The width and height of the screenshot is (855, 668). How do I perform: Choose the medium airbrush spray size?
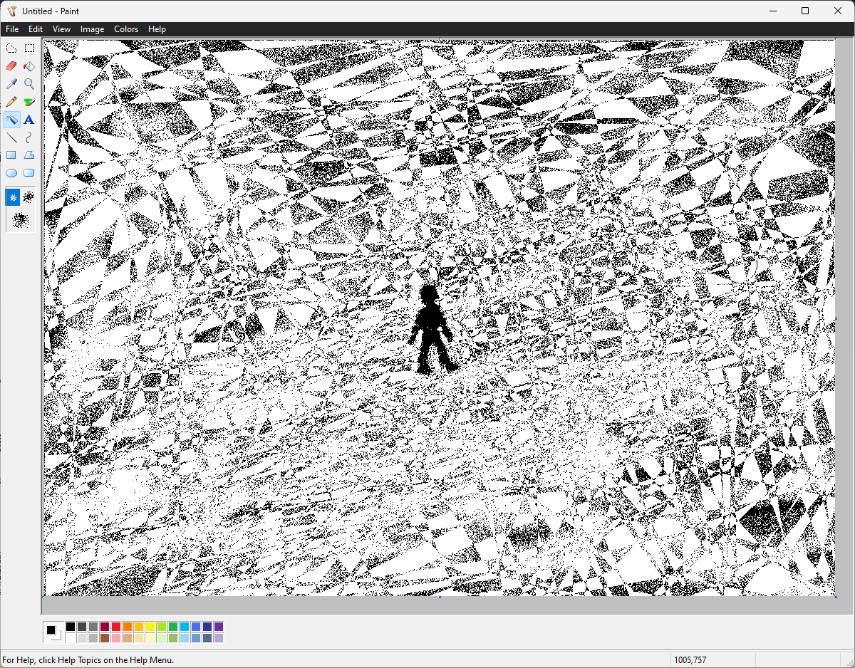[x=28, y=196]
